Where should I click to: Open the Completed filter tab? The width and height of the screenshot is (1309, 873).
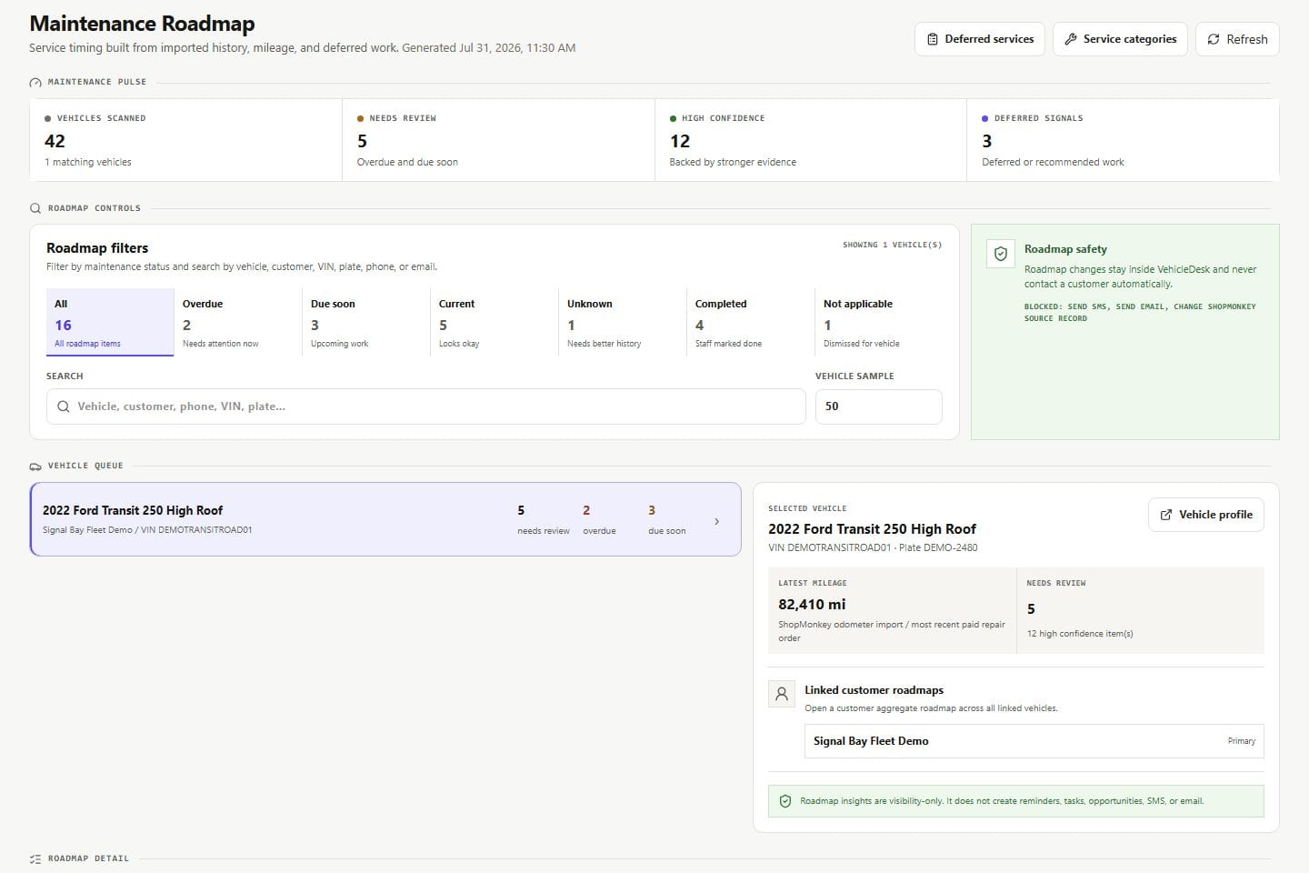[x=750, y=323]
